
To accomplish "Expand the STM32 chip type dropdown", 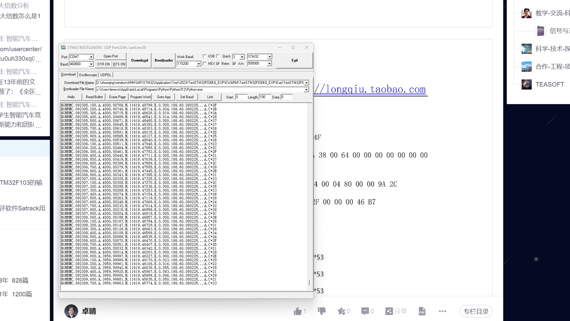I will pos(269,56).
